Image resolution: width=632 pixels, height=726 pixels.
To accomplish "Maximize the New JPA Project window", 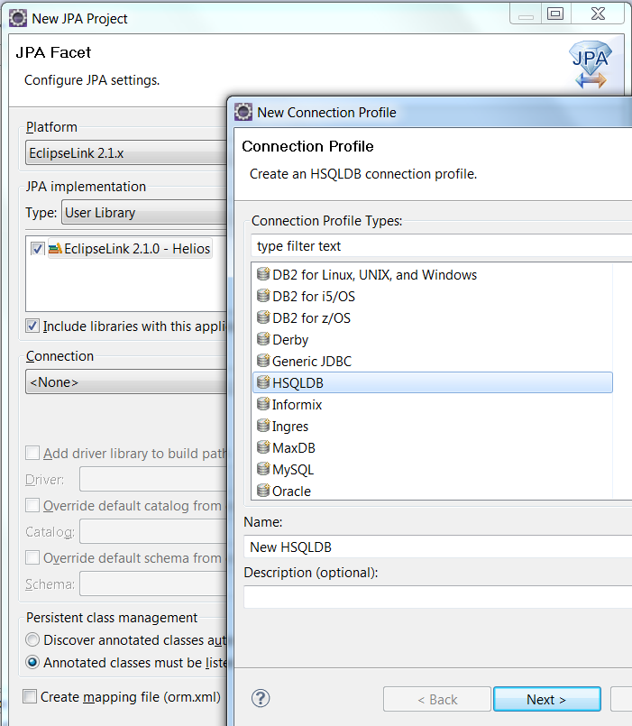I will pyautogui.click(x=555, y=14).
